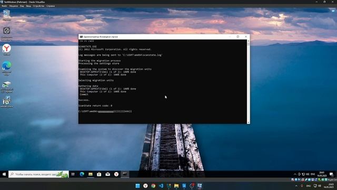Switch guest input language ENG

click(x=313, y=174)
